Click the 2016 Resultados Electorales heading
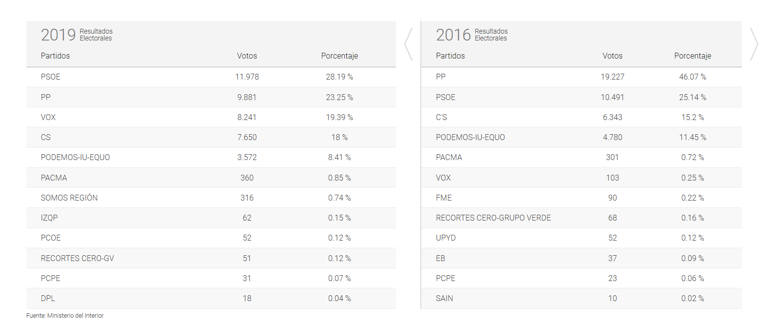 click(x=471, y=35)
